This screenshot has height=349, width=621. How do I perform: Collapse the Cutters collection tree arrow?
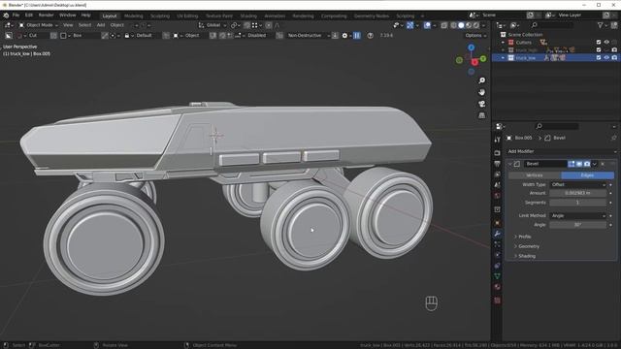[503, 43]
